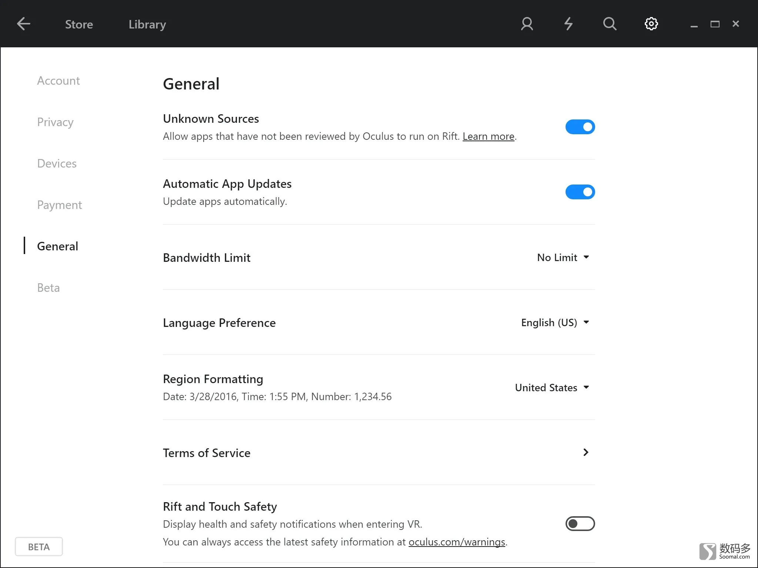
Task: Click the Terms of Service label
Action: point(207,453)
